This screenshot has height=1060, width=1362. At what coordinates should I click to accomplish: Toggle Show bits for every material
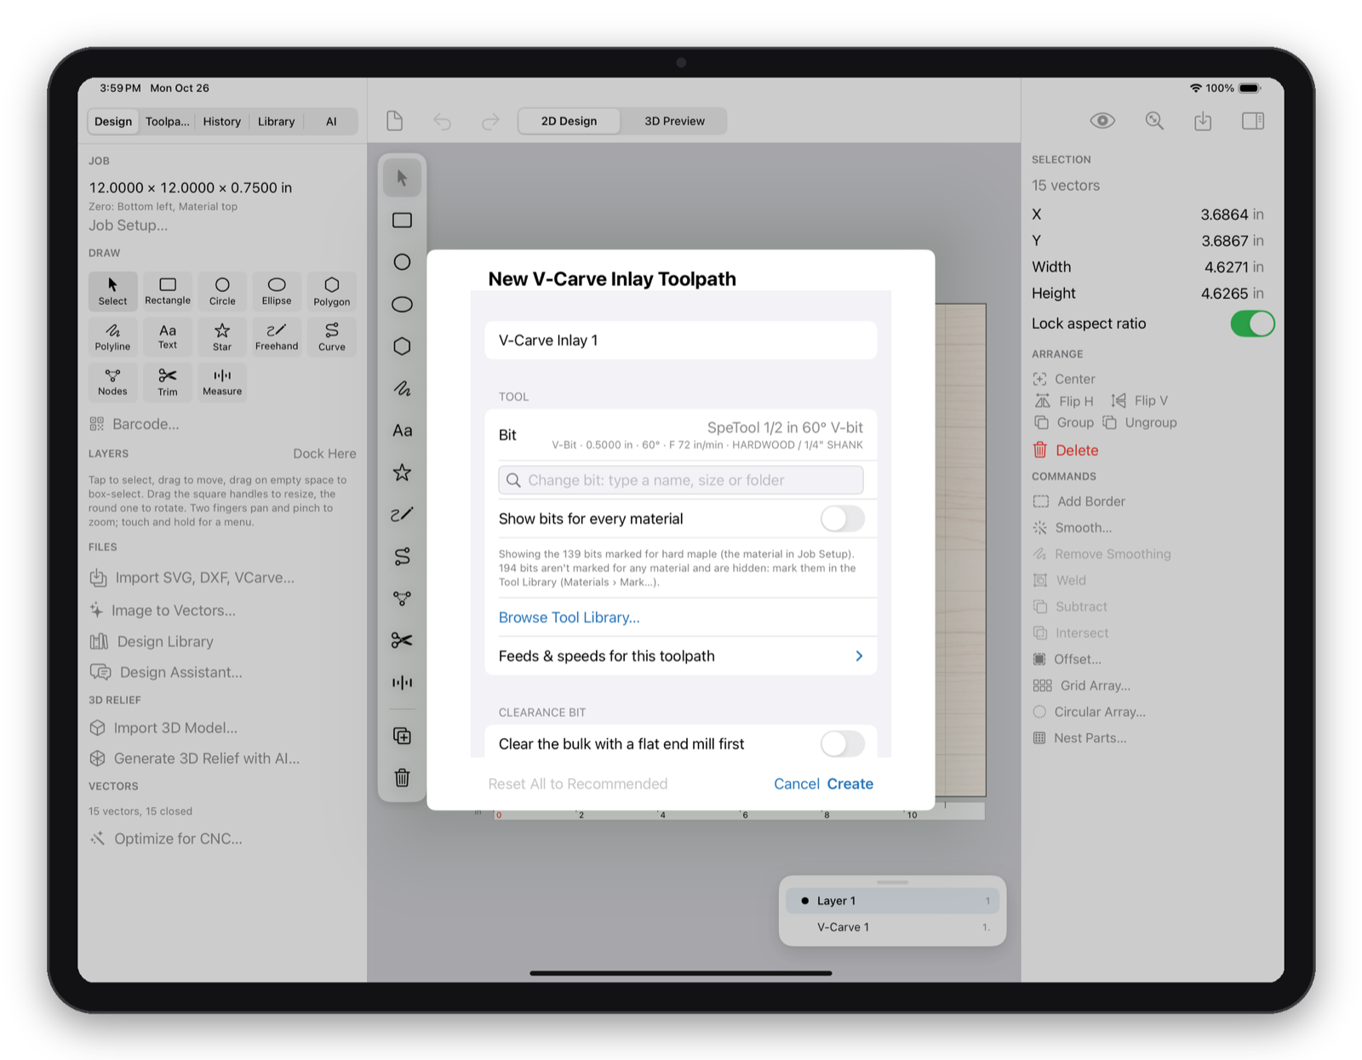pyautogui.click(x=842, y=519)
